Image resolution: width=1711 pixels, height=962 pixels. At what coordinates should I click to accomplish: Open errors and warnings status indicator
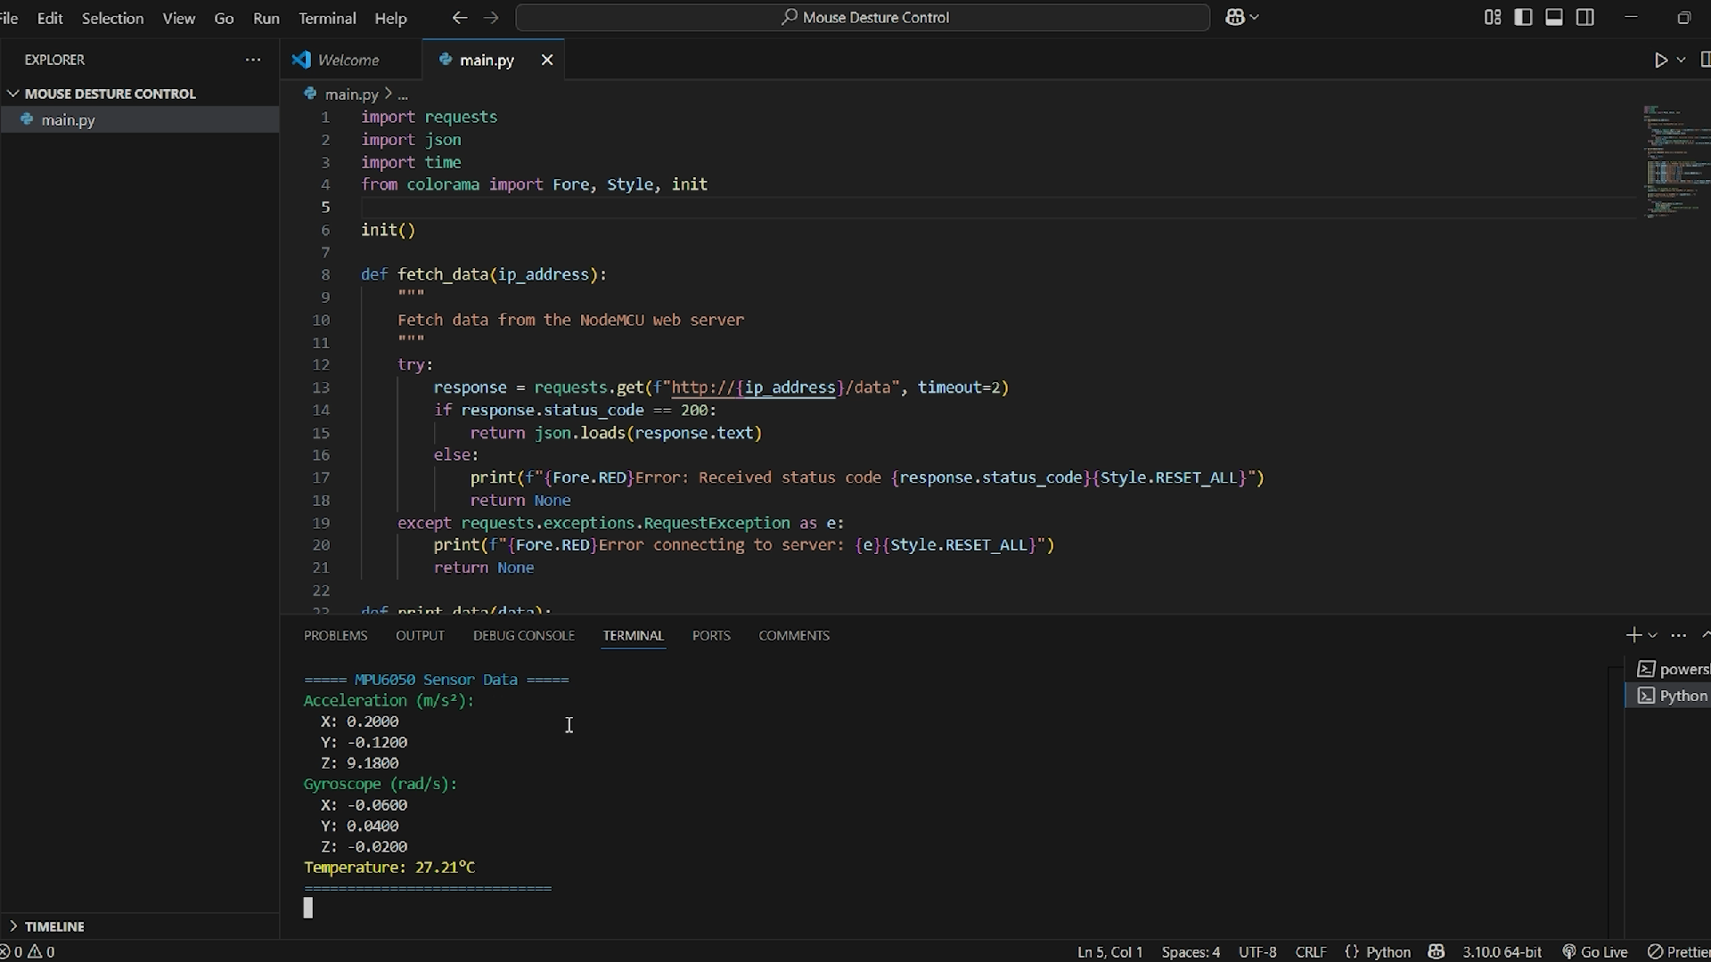click(28, 952)
